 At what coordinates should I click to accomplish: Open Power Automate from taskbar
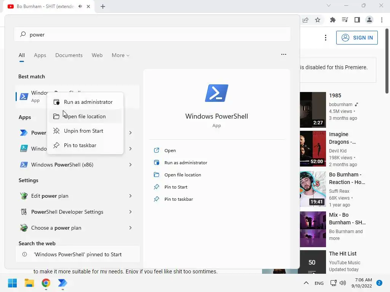click(x=62, y=283)
